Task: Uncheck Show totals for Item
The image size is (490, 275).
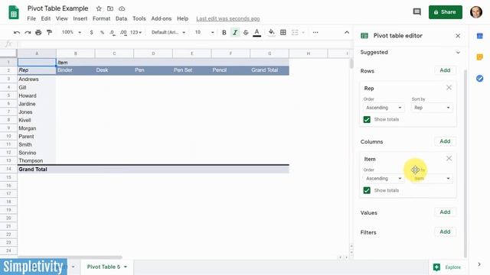Action: (367, 190)
